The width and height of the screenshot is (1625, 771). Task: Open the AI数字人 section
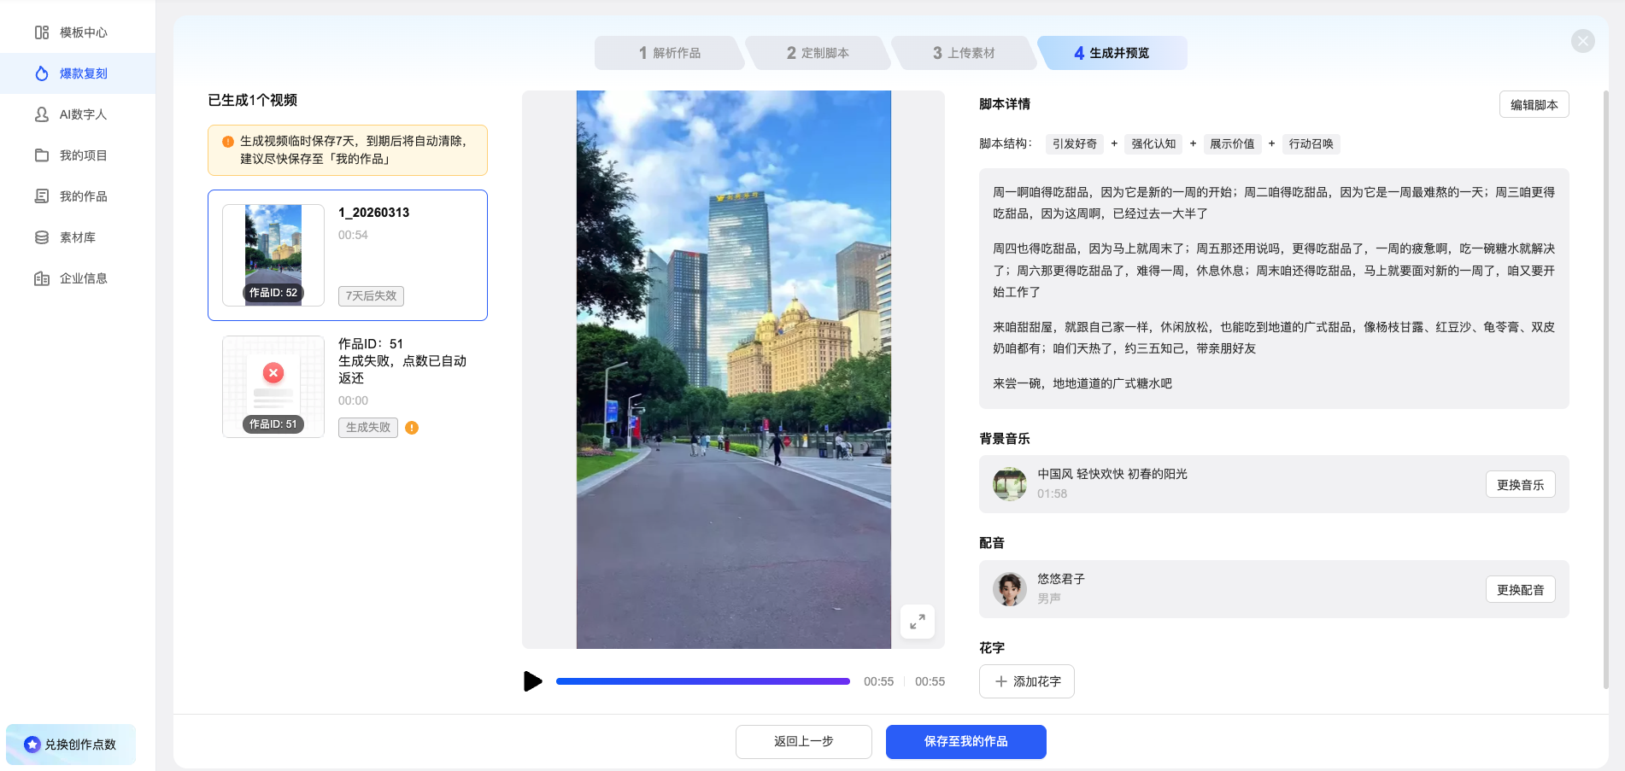tap(82, 114)
